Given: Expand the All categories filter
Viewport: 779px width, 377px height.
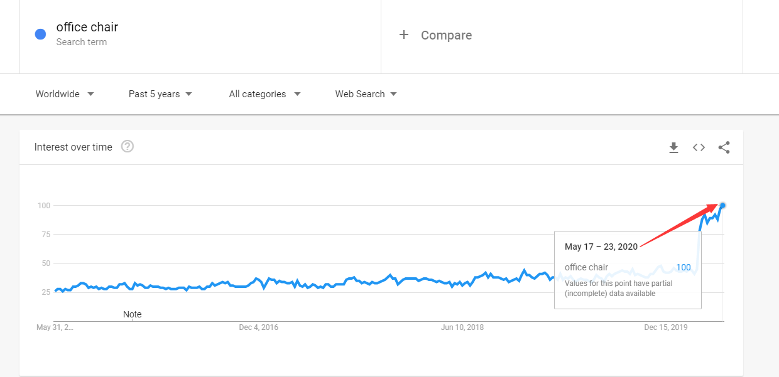Looking at the screenshot, I should point(264,94).
